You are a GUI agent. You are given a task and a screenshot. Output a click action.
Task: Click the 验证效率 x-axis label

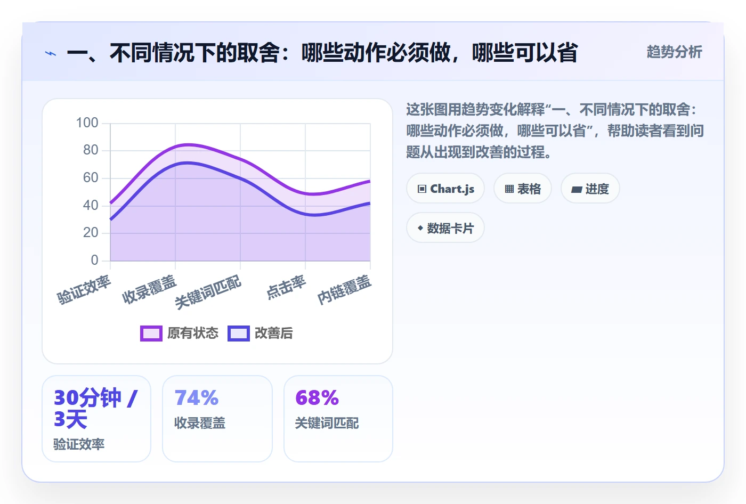[84, 290]
